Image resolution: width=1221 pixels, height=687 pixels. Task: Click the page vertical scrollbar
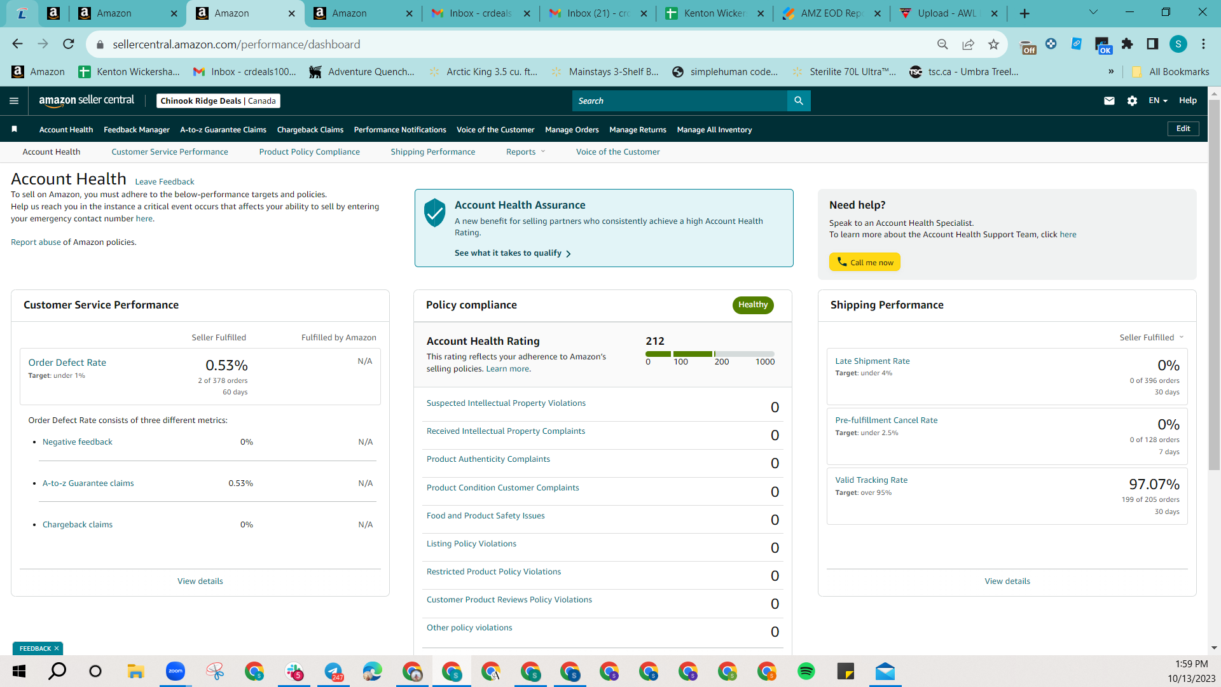[1214, 284]
